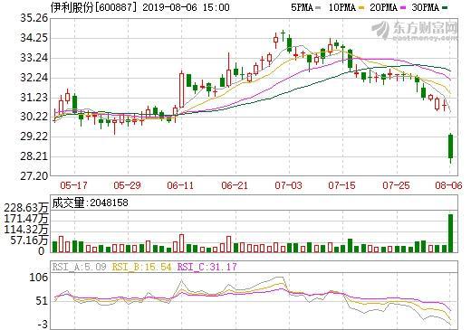The image size is (471, 330).
Task: Click the tall green 08-06 volume bar
Action: pos(450,233)
